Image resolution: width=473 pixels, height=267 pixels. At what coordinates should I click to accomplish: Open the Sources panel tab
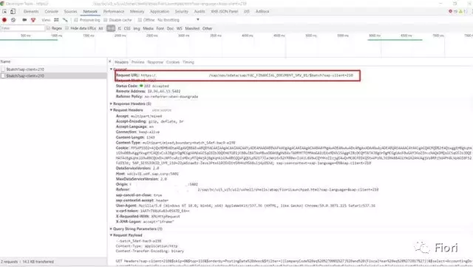tap(71, 12)
